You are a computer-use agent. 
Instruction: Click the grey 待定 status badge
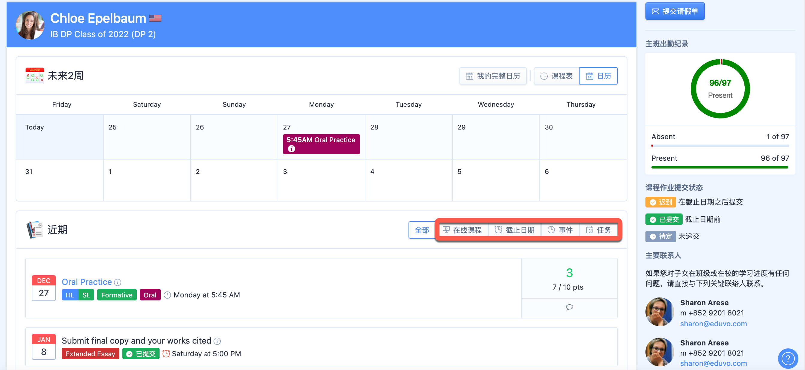point(661,237)
